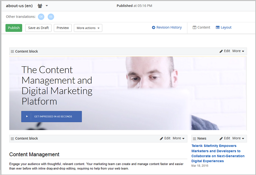Edit the top hero Content block
The image size is (256, 175).
click(x=225, y=51)
